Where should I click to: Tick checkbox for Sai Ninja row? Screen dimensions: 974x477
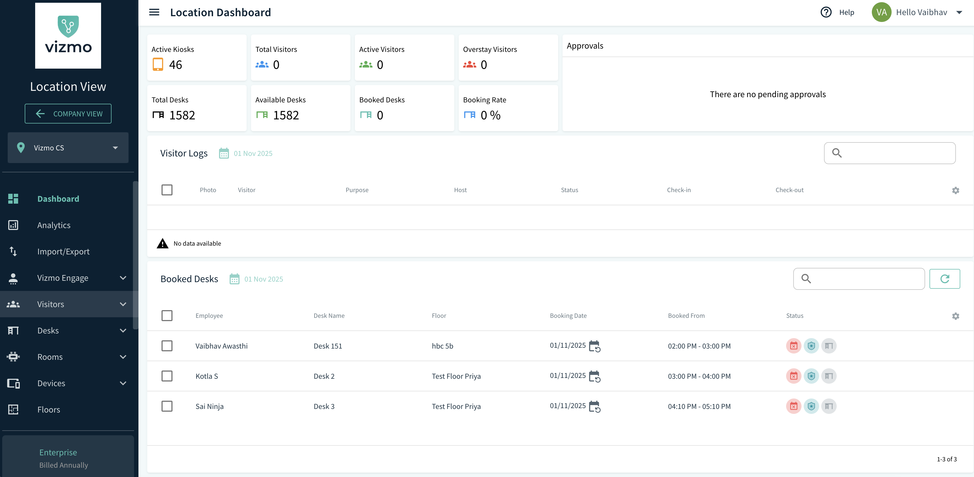pyautogui.click(x=167, y=406)
